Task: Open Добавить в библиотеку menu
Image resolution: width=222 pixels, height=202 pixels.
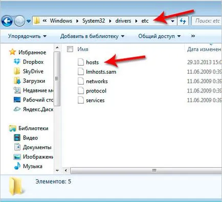Action: tap(92, 36)
